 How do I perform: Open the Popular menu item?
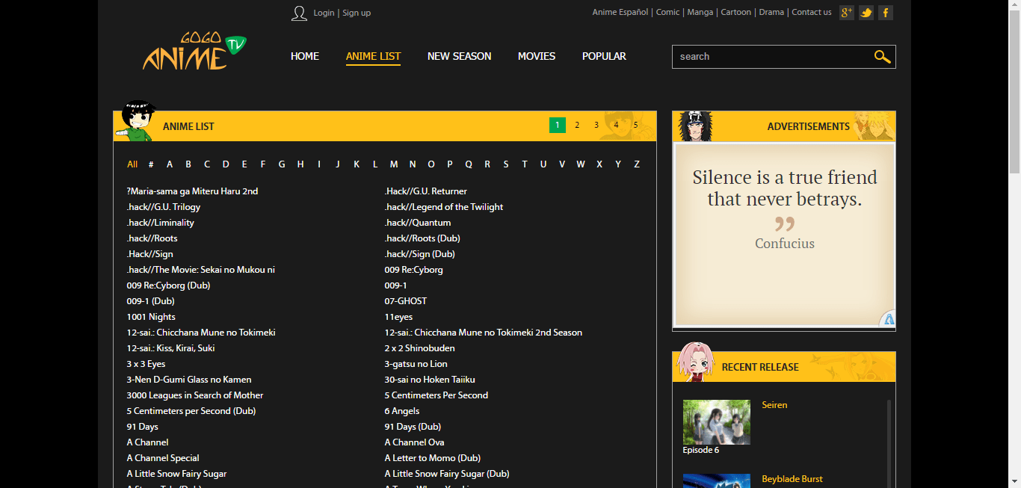[x=604, y=56]
